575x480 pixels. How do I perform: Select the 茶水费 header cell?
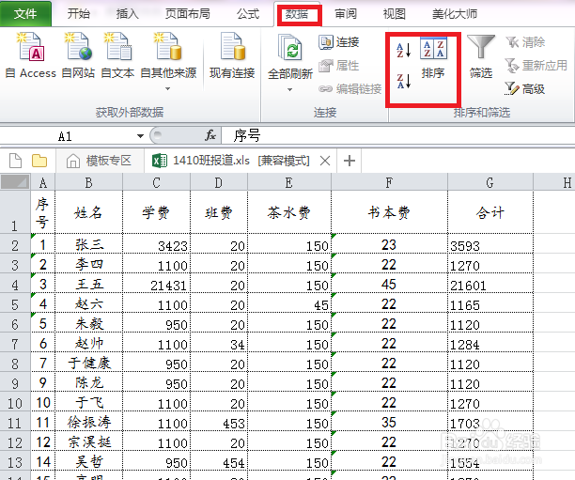[x=289, y=212]
